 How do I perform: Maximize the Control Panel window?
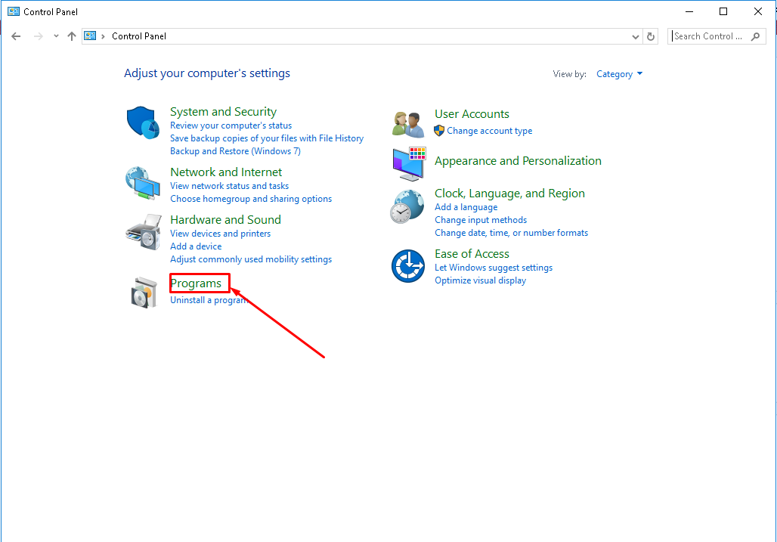[723, 11]
